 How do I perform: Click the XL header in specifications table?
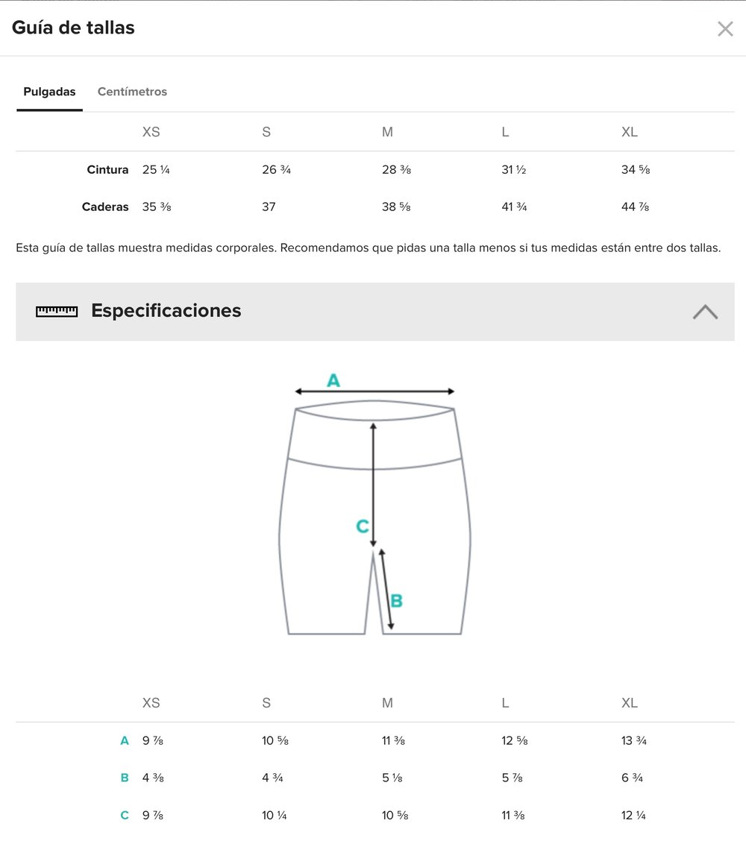coord(630,703)
